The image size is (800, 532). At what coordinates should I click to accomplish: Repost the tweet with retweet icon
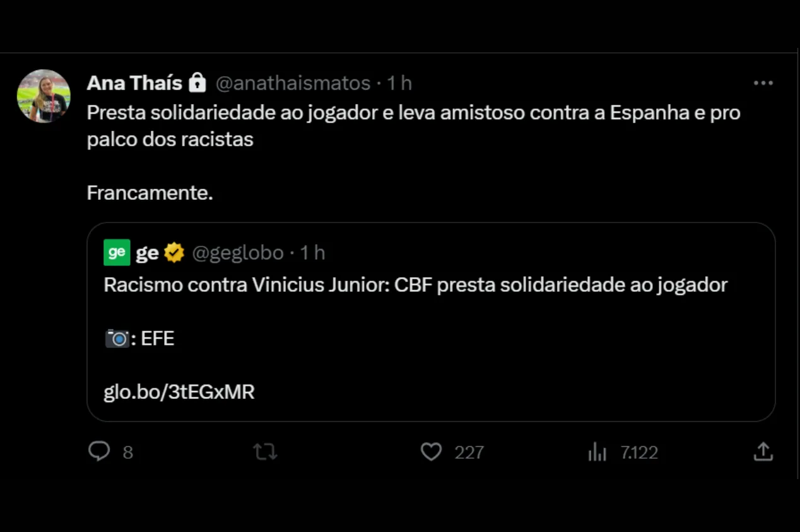(x=265, y=451)
